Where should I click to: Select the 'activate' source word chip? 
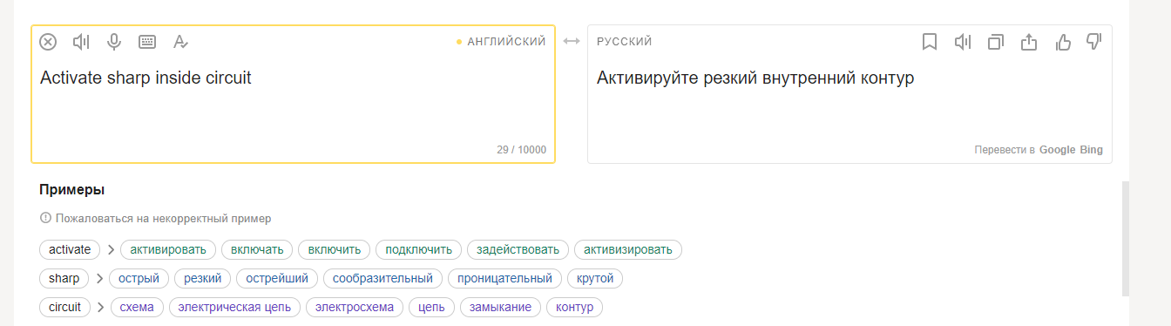[x=70, y=249]
